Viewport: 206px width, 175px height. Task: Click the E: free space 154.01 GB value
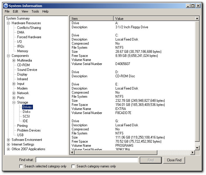[140, 105]
